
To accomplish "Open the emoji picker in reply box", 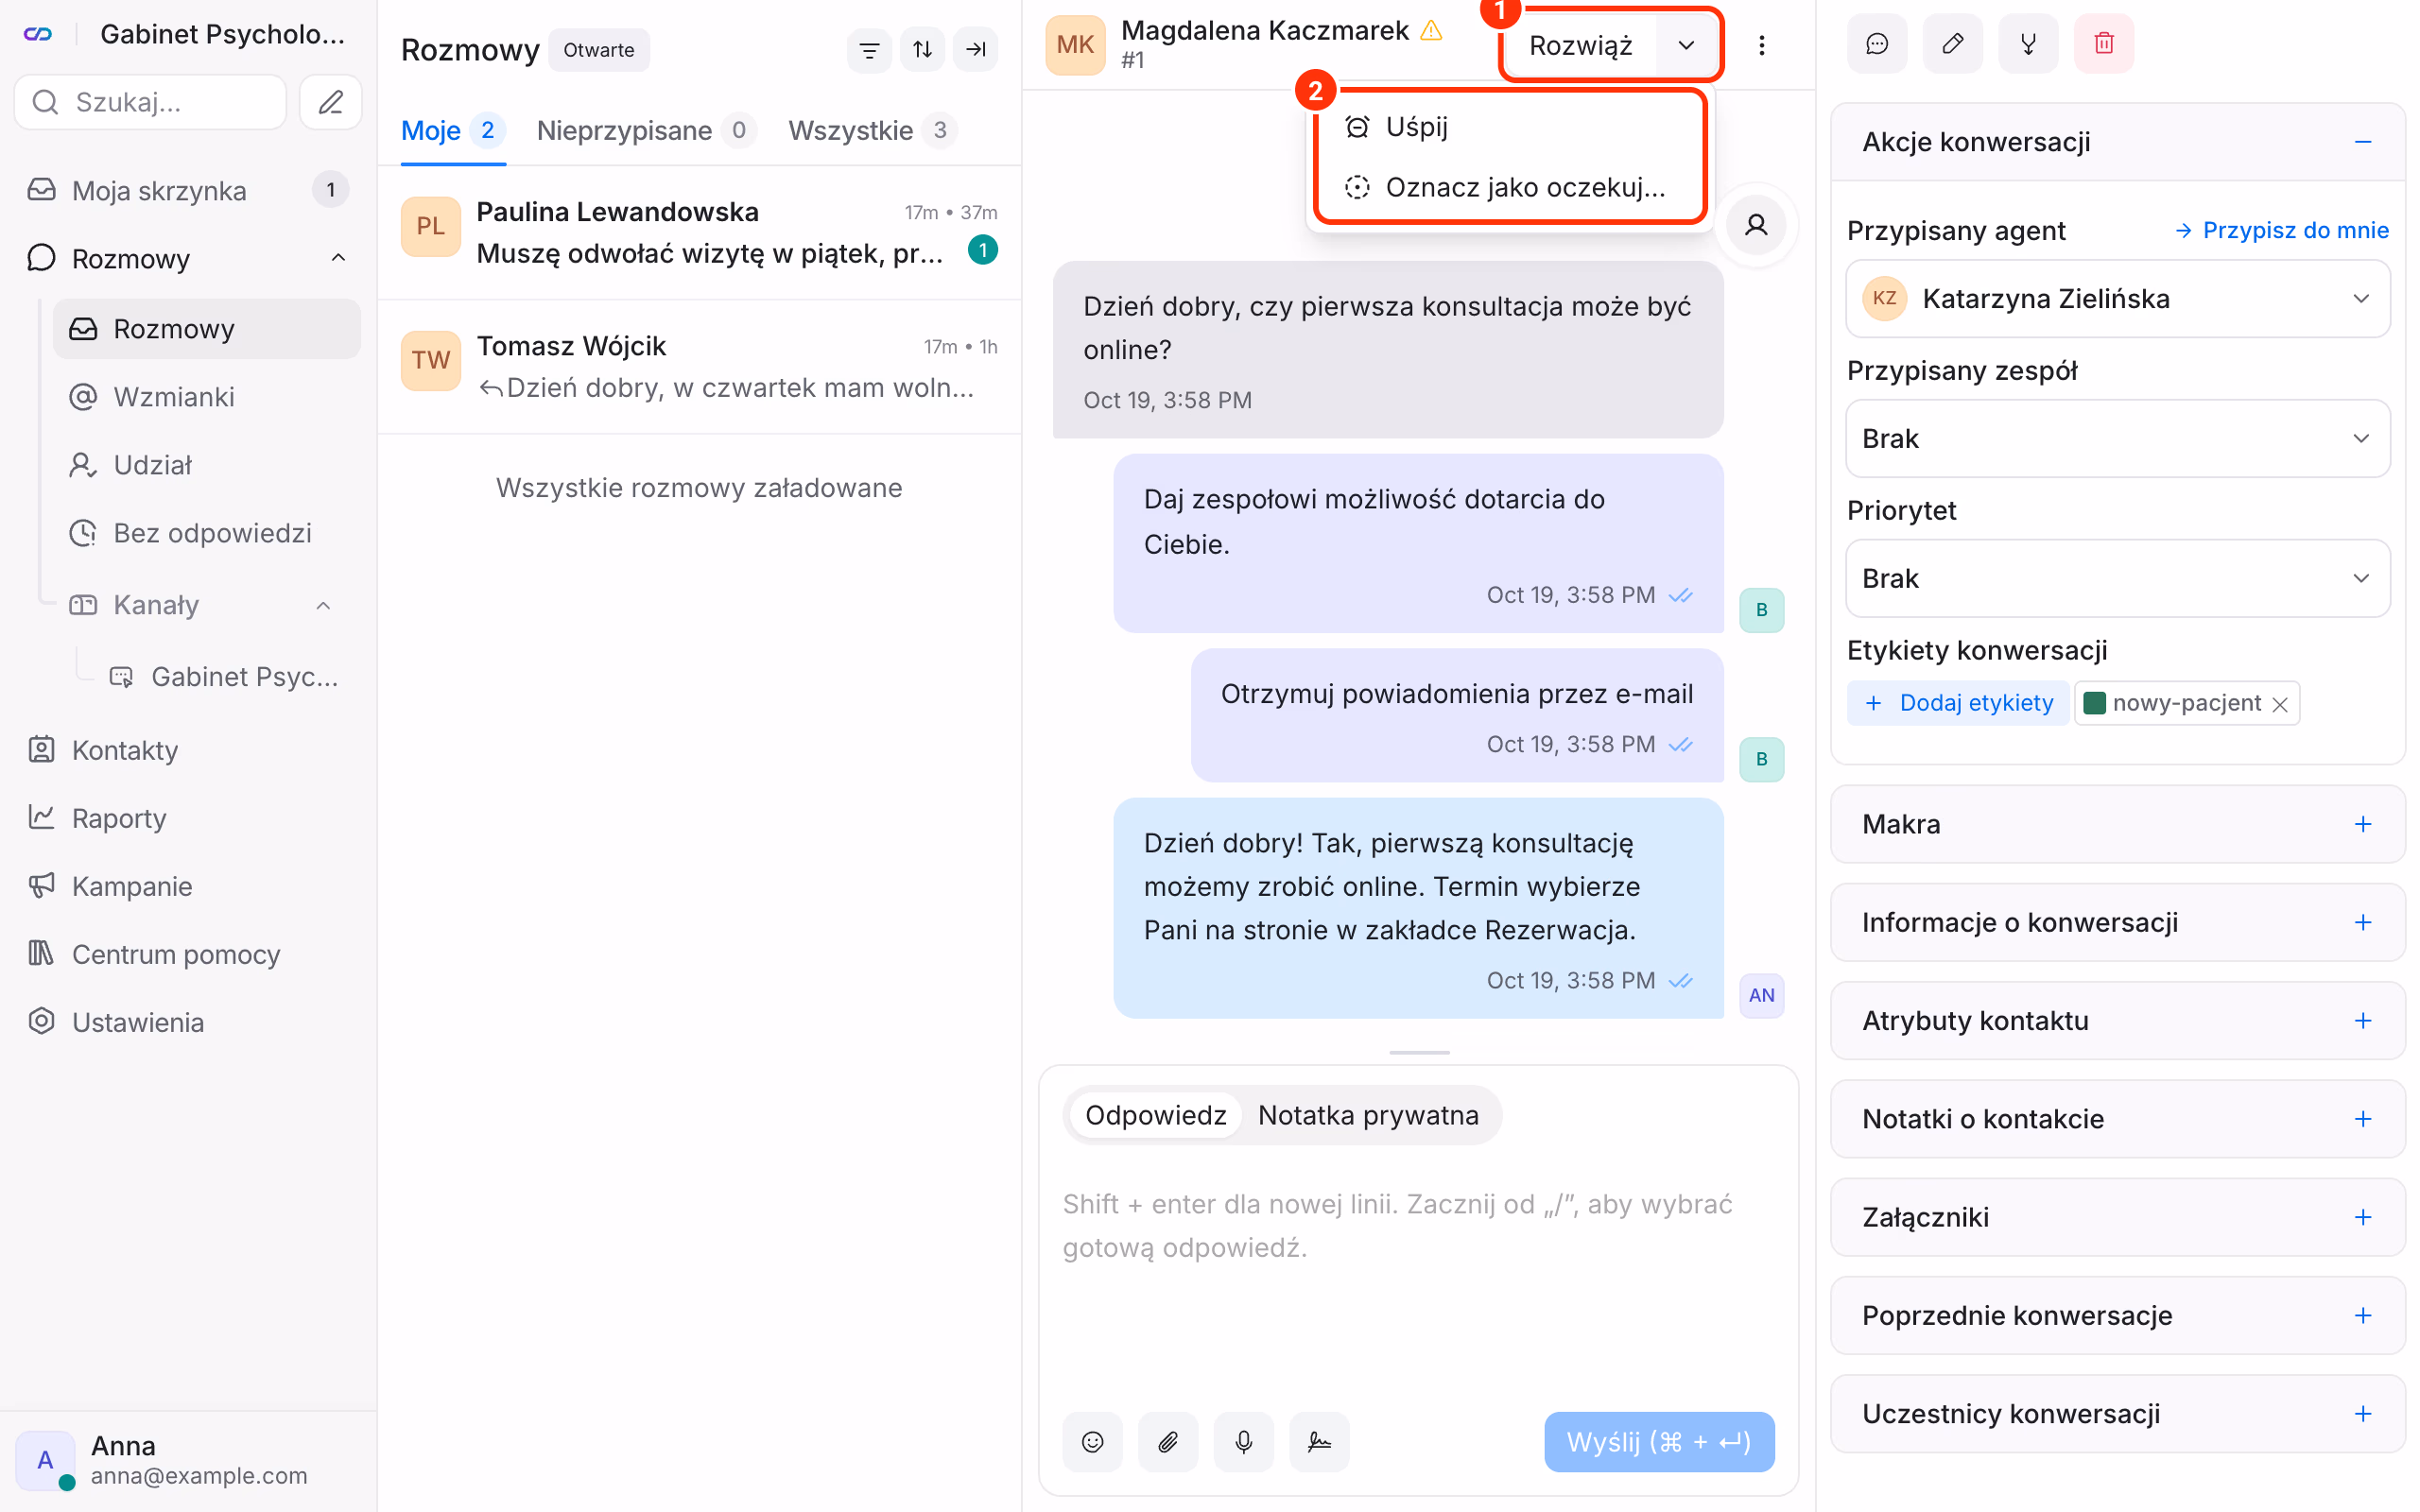I will (x=1092, y=1441).
